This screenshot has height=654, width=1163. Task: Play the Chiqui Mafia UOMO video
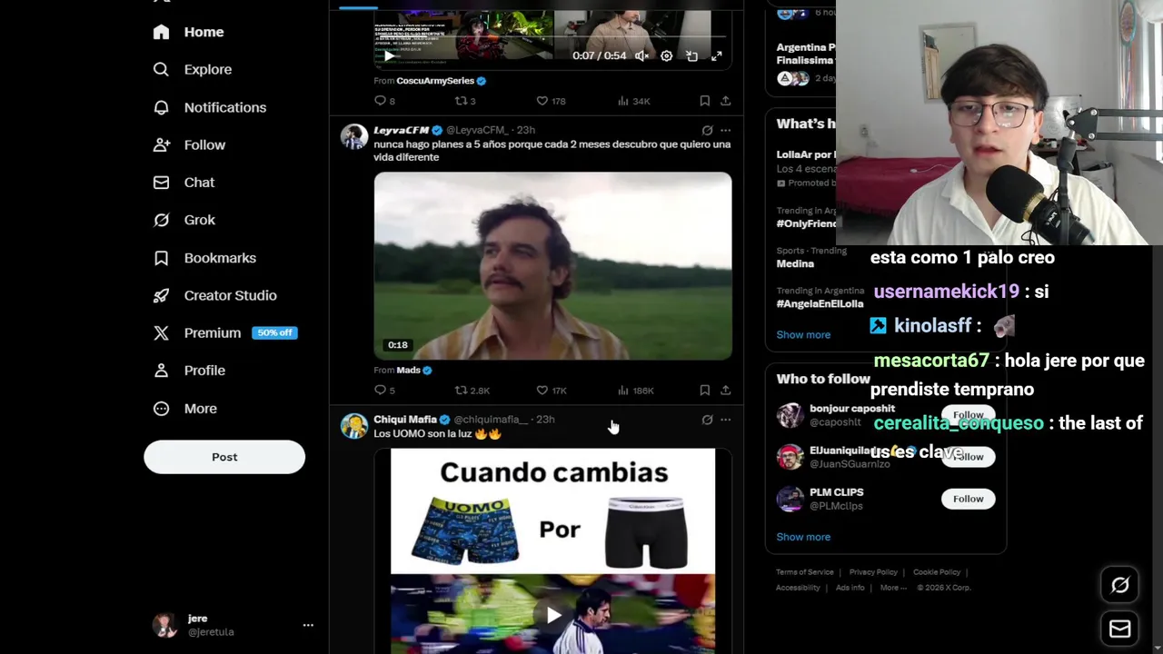pyautogui.click(x=553, y=615)
